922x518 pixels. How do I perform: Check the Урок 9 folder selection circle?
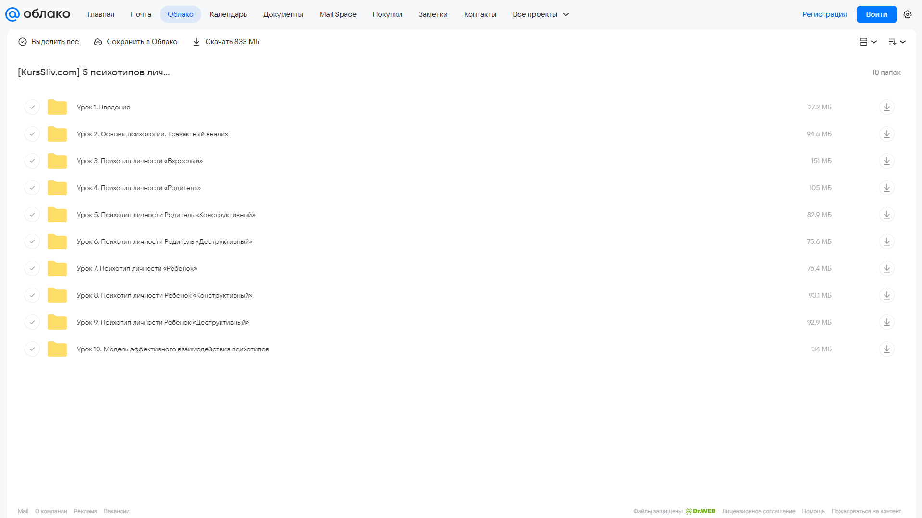(x=32, y=322)
